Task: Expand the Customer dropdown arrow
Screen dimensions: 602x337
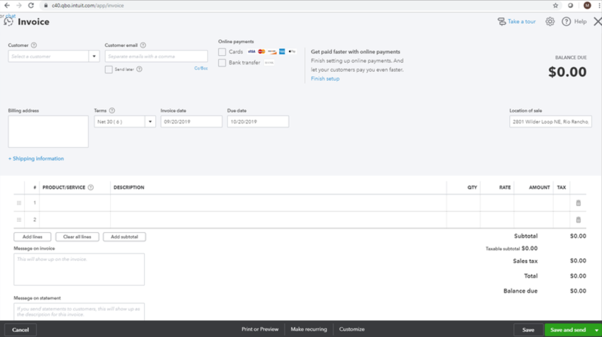Action: pos(94,56)
